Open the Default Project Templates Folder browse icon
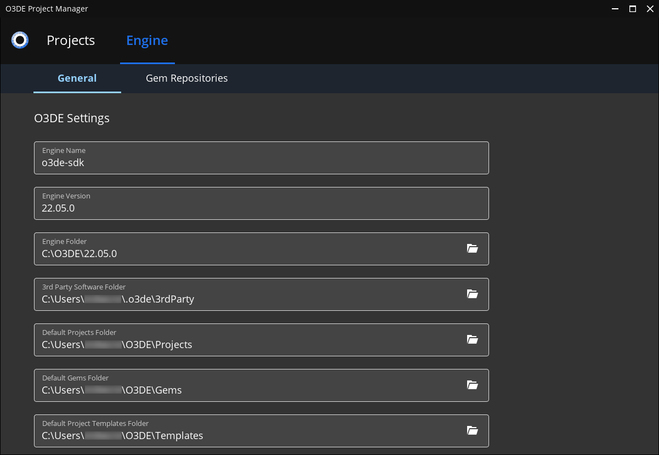Image resolution: width=659 pixels, height=455 pixels. click(x=473, y=430)
